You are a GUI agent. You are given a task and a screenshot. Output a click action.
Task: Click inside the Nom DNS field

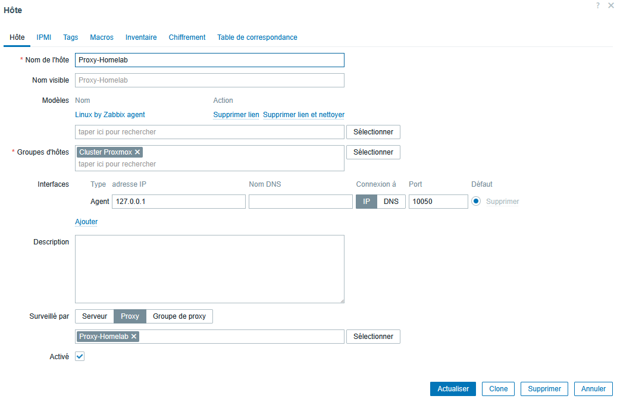300,201
